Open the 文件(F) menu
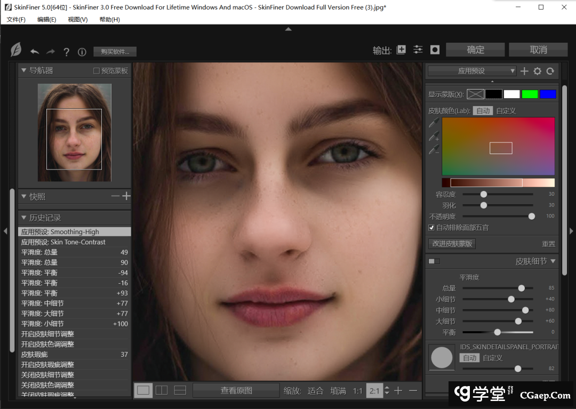This screenshot has height=409, width=576. click(16, 19)
